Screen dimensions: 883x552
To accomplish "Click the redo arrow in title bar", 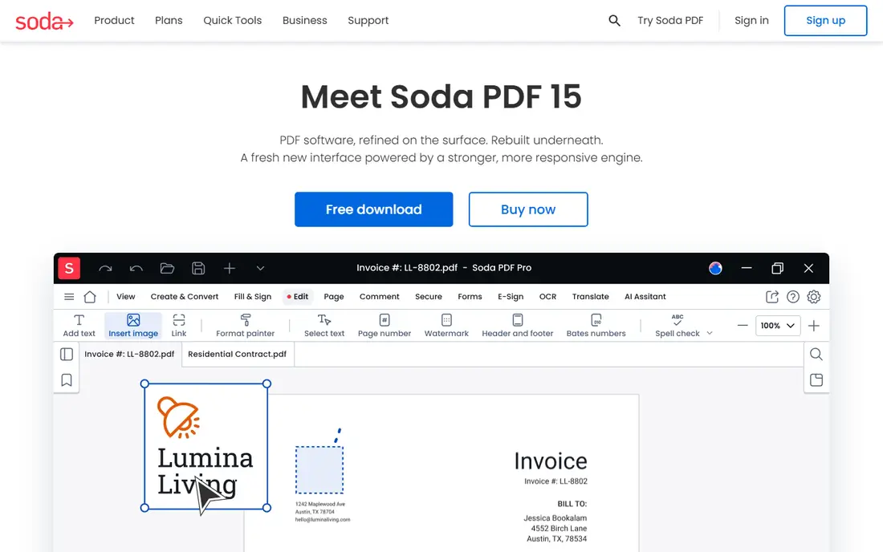I will click(105, 269).
